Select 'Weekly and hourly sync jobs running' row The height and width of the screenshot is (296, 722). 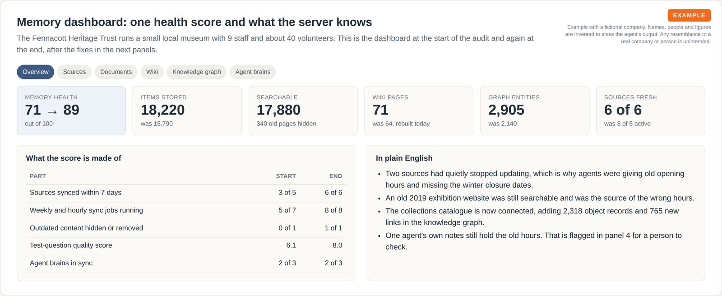pos(186,210)
